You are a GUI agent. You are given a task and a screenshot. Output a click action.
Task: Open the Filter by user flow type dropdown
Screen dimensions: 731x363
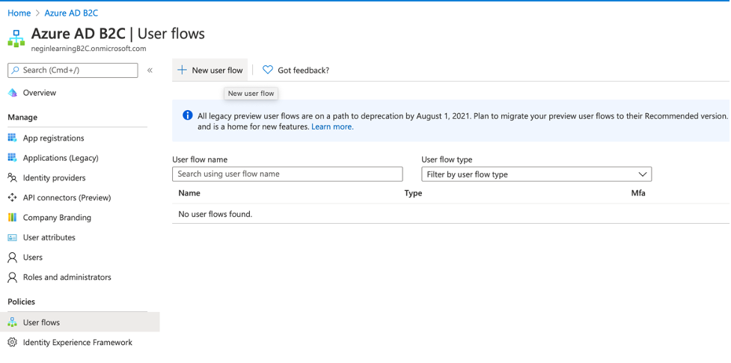click(x=536, y=174)
